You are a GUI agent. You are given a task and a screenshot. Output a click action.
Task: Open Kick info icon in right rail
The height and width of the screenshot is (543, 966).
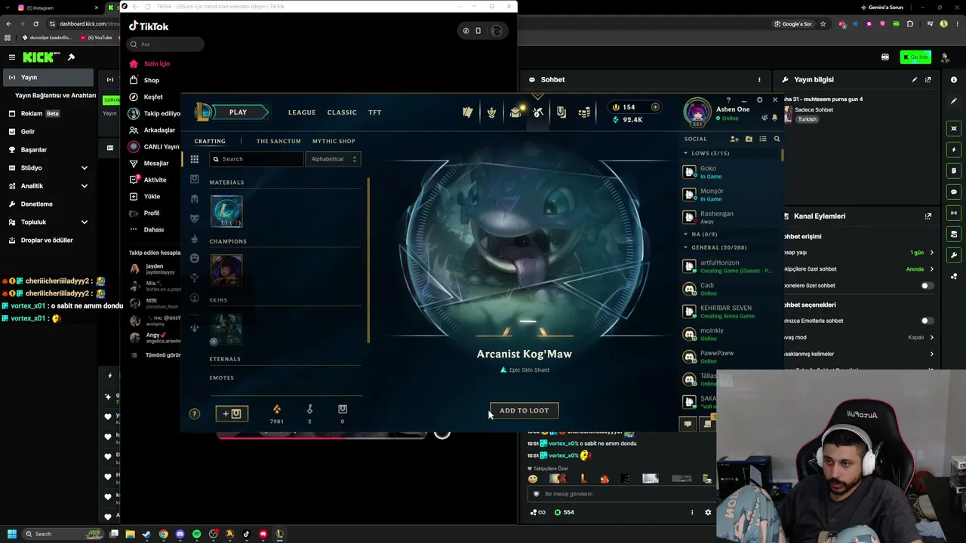tap(954, 79)
